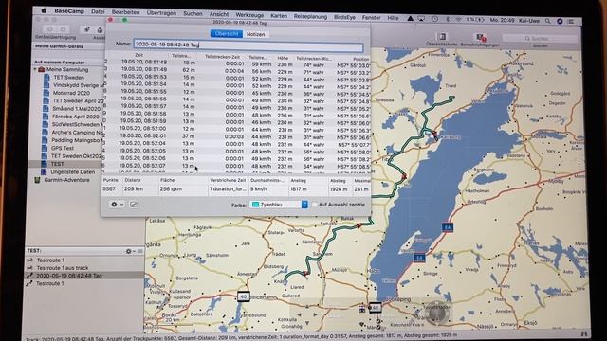Switch to the Übersicht tab
Image resolution: width=607 pixels, height=341 pixels.
[x=227, y=34]
